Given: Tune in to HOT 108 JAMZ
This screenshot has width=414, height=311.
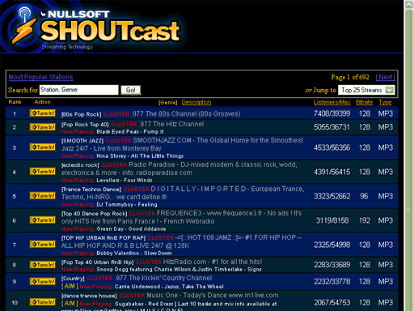Looking at the screenshot, I should [x=43, y=245].
